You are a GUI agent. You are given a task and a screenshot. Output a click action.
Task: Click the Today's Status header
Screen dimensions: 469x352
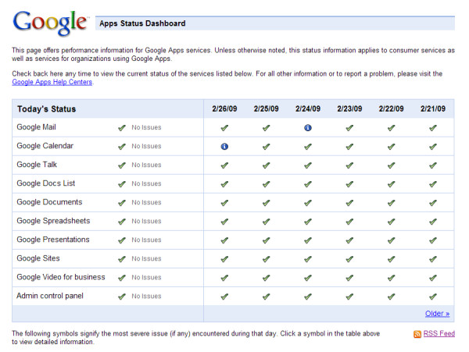coord(46,109)
